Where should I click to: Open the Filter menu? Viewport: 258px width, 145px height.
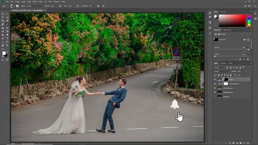point(41,2)
